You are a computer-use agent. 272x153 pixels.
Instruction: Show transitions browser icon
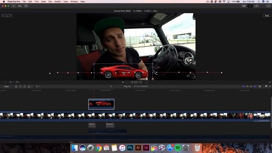[x=270, y=86]
